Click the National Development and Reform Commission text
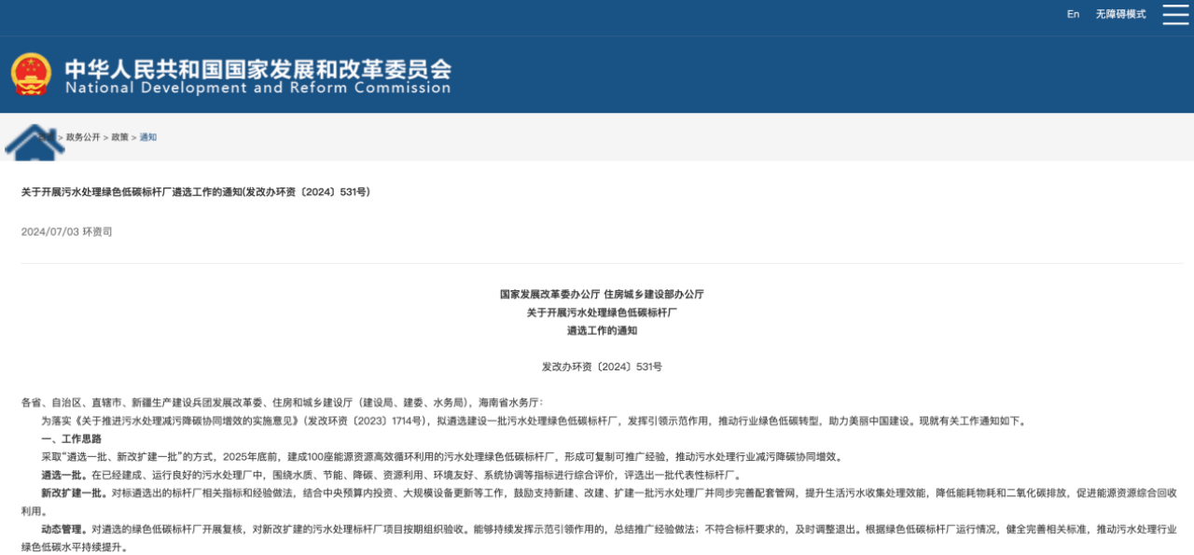The height and width of the screenshot is (555, 1194). click(257, 89)
